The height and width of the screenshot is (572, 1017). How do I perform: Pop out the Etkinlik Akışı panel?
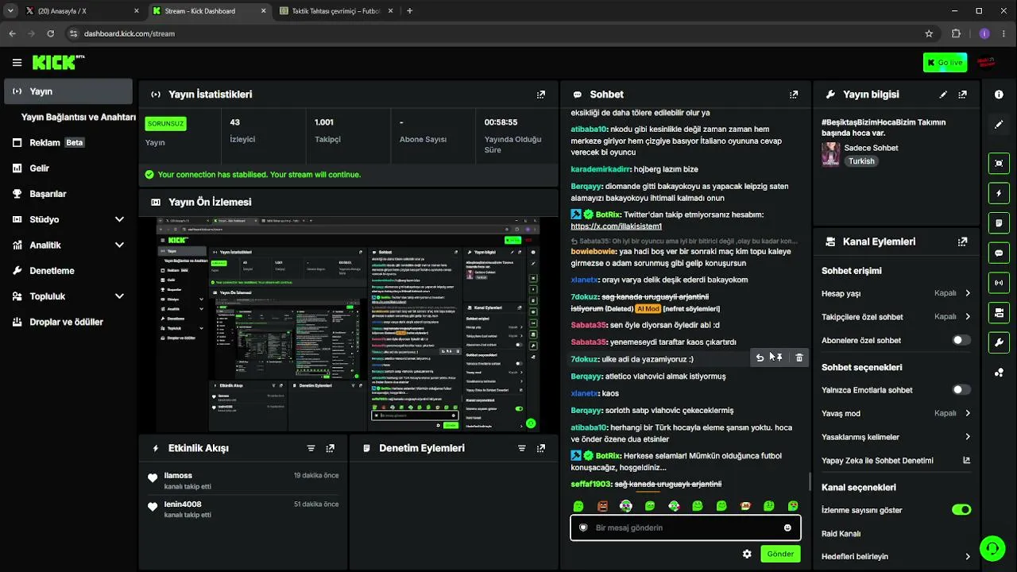pyautogui.click(x=331, y=448)
